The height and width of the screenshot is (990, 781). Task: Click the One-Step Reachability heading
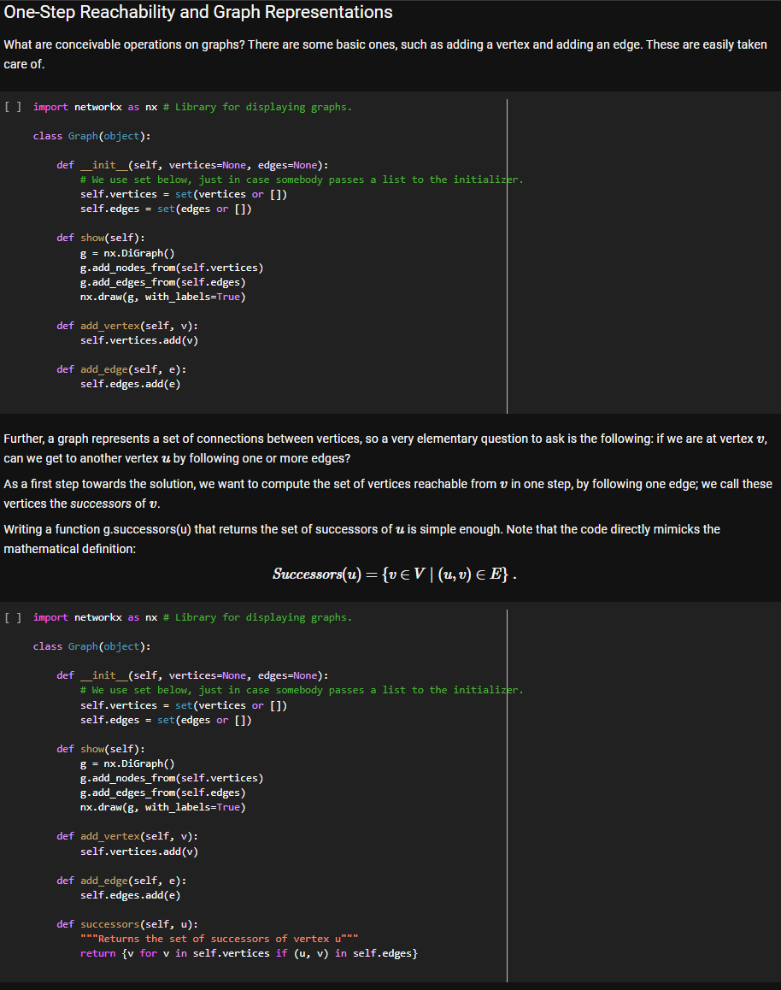(197, 12)
